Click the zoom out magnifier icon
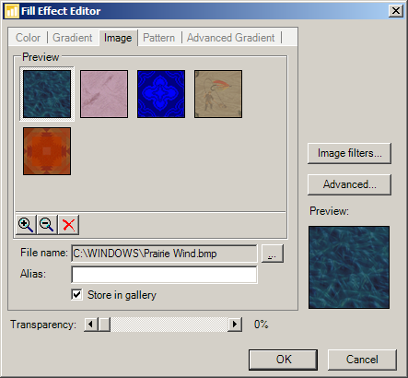Image resolution: width=408 pixels, height=378 pixels. pos(47,225)
